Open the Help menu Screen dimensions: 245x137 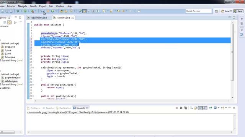point(69,6)
